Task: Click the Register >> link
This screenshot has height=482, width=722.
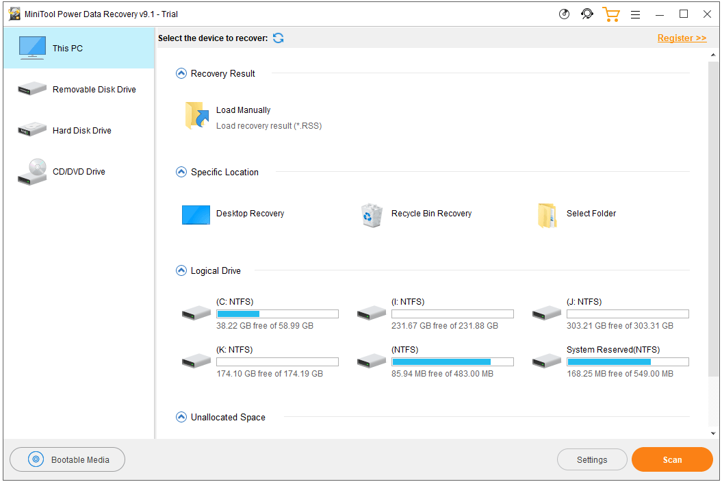Action: point(682,38)
